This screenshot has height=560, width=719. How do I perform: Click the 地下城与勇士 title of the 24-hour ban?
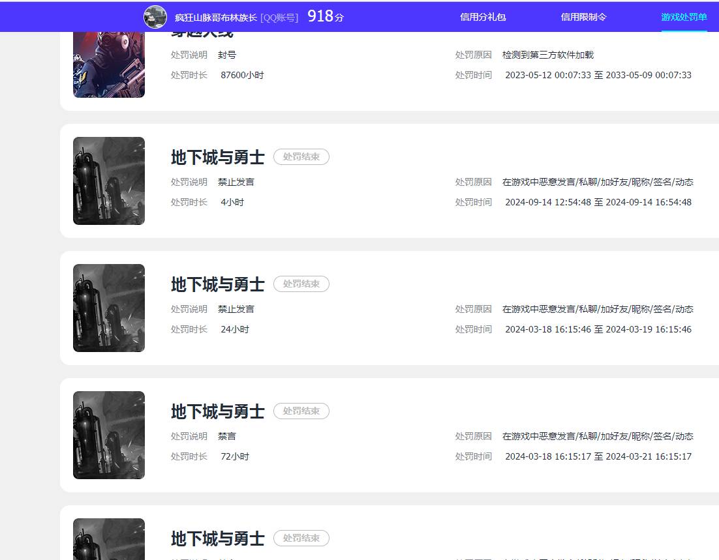pyautogui.click(x=217, y=284)
